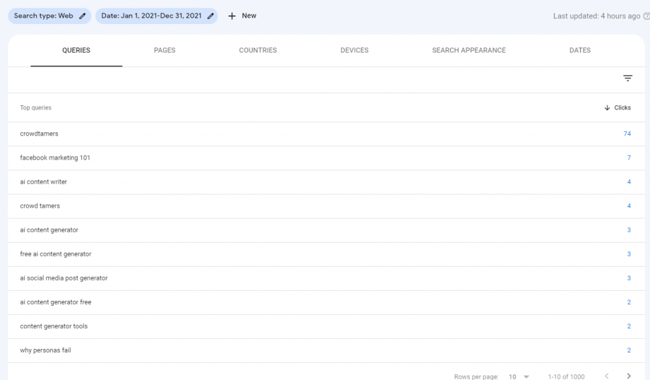Click the Clicks sort down arrow

tap(607, 108)
